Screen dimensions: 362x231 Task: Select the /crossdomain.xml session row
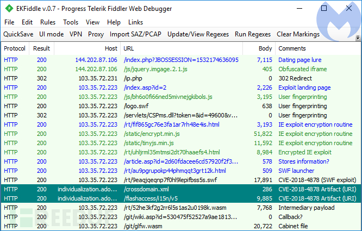(181, 189)
